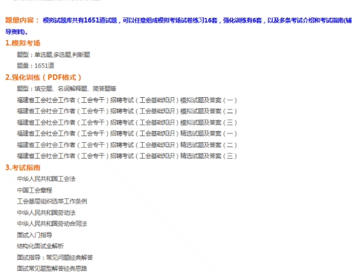The height and width of the screenshot is (272, 363).
Task: Open 结构化面试全解析 guide item
Action: [40, 246]
